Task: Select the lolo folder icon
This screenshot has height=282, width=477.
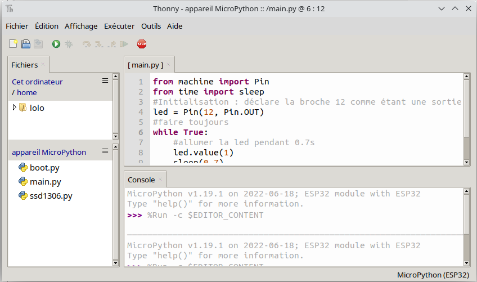Action: click(23, 108)
